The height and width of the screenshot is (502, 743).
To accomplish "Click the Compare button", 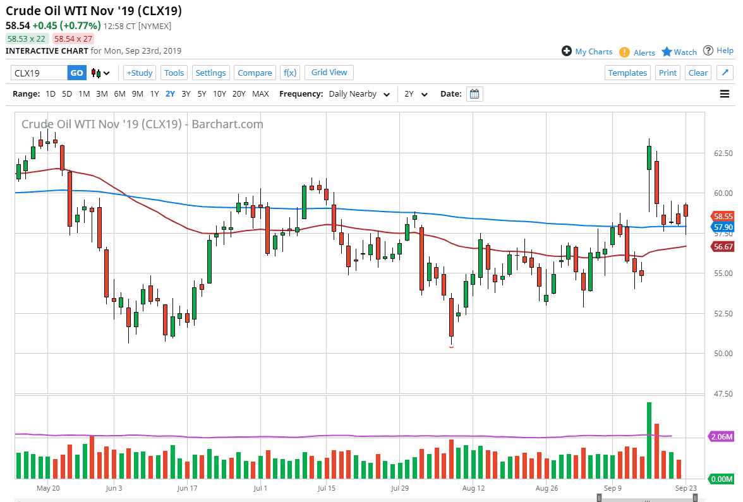I will (255, 73).
